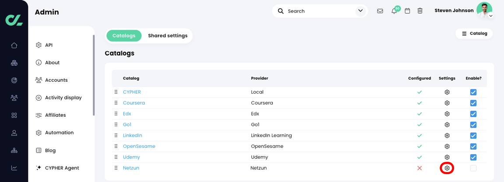Open settings gear for Netzun catalog
The image size is (504, 182).
click(447, 168)
